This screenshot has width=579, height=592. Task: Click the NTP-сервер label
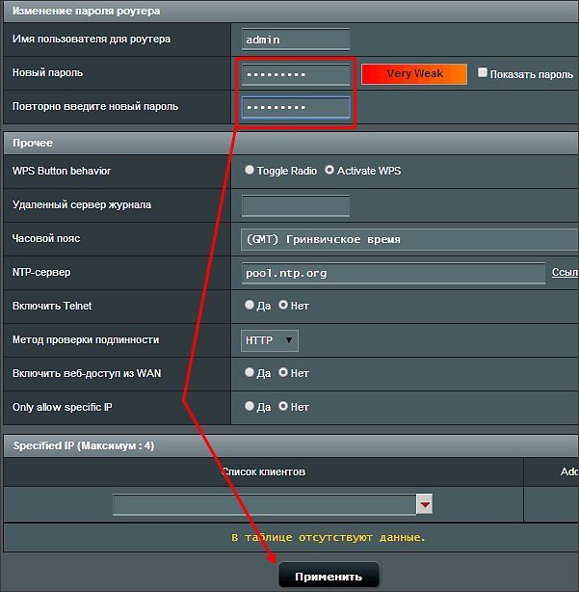[41, 272]
